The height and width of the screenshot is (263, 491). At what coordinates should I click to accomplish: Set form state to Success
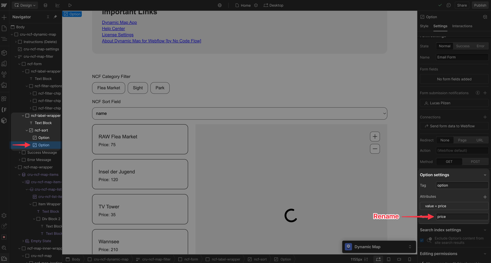click(463, 46)
